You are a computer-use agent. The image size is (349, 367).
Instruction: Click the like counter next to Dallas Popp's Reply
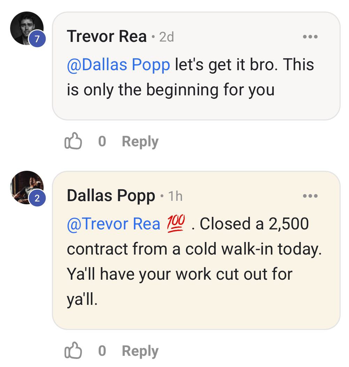(x=101, y=351)
